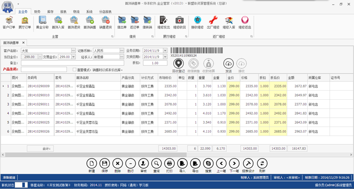Go to previous record with 上一笔
This screenshot has width=354, height=189.
pyautogui.click(x=221, y=163)
